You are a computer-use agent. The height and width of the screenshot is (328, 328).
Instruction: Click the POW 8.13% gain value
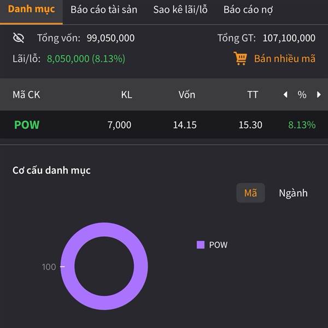302,125
